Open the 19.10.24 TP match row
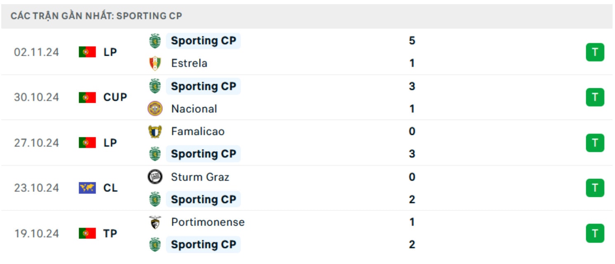615x264 pixels. 307,233
